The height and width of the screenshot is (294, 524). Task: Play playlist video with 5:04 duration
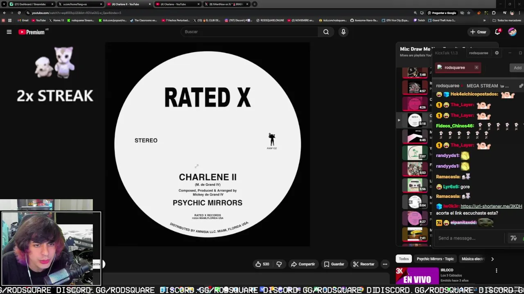point(415,201)
